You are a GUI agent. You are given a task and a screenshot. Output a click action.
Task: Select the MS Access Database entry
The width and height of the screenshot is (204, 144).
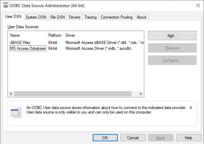pos(28,49)
